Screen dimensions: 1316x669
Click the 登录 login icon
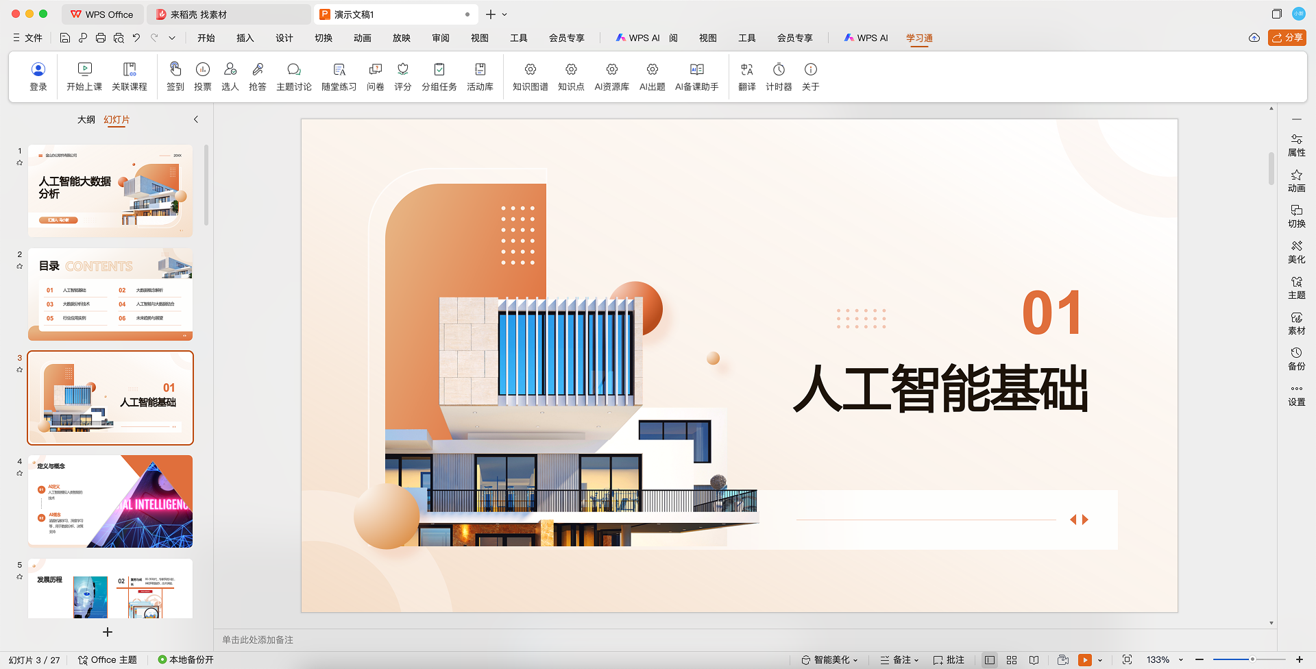(x=38, y=76)
